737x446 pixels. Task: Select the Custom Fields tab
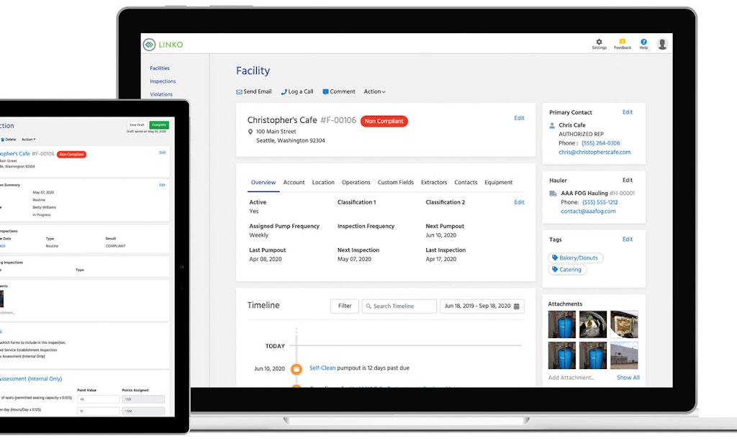pyautogui.click(x=396, y=182)
